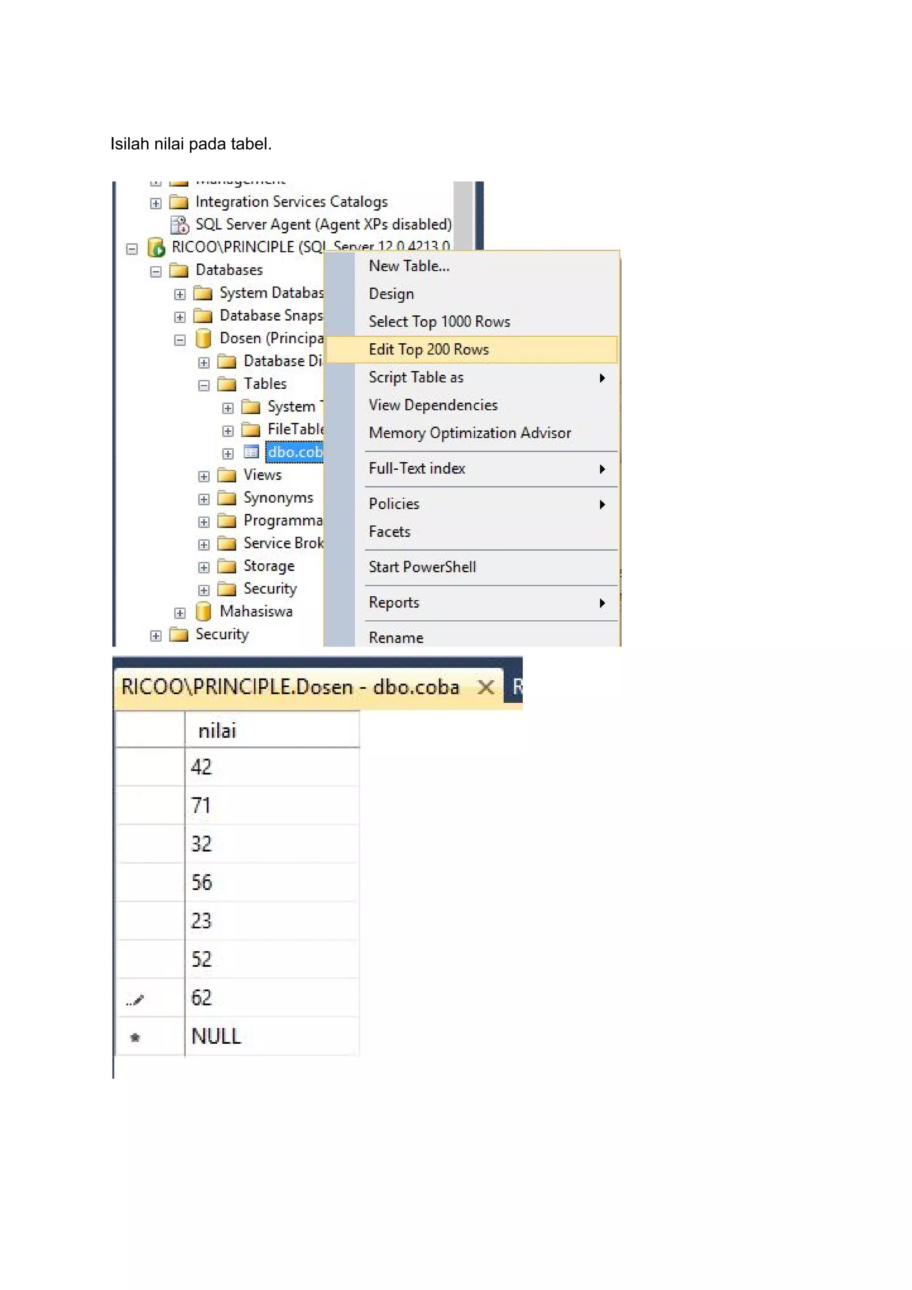Collapse the Tables folder node

pos(204,386)
